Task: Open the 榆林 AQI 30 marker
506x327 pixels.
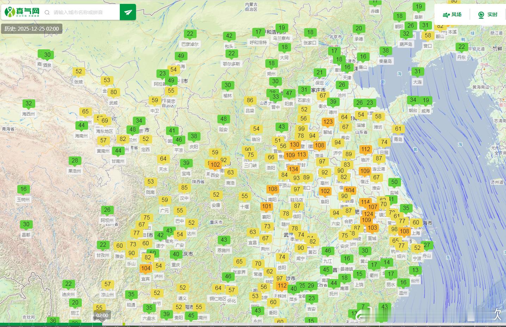Action: point(228,86)
